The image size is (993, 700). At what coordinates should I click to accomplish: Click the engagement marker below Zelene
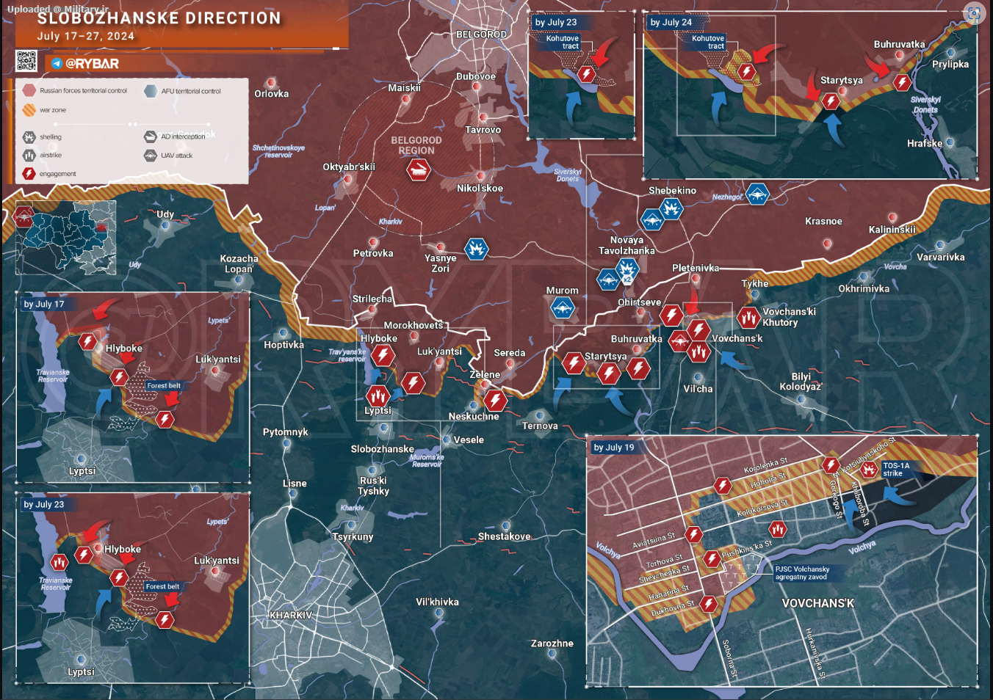click(495, 400)
